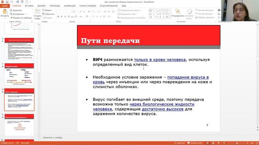The image size is (259, 145).
Task: Click Shape Outline (Контур фигуры)
Action: tap(204, 14)
